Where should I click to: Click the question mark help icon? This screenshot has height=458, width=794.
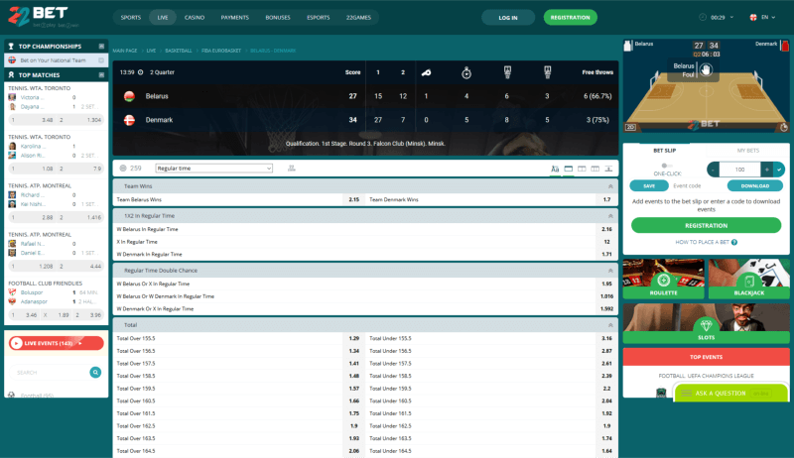tap(734, 242)
